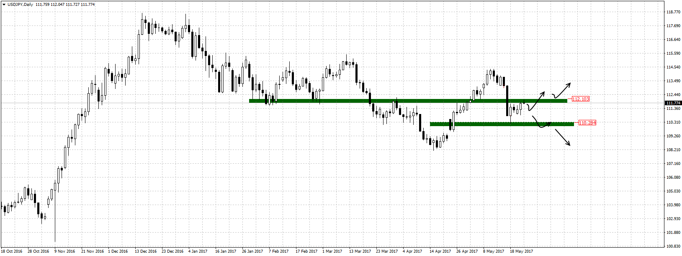Select the red 110.284 price label
This screenshot has width=682, height=256.
(587, 123)
